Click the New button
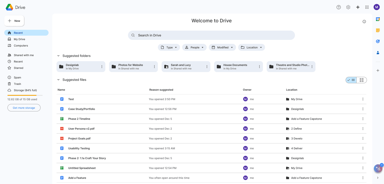This screenshot has height=184, width=384. pos(14,21)
